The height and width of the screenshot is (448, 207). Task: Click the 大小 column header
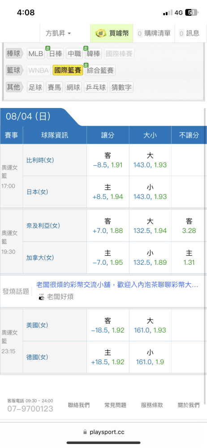click(x=150, y=135)
